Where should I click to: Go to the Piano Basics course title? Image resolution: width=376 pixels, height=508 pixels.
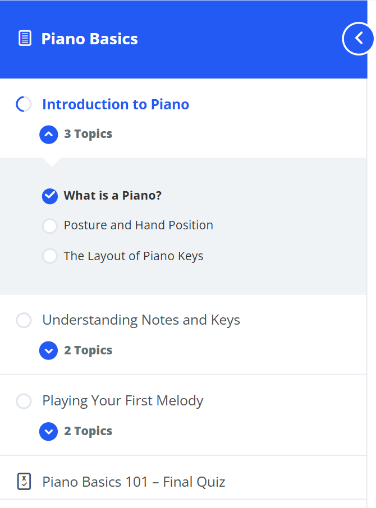(x=90, y=39)
